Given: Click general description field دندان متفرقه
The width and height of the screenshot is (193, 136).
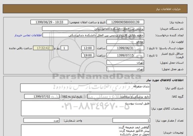Looking at the screenshot, I should point(85,88).
